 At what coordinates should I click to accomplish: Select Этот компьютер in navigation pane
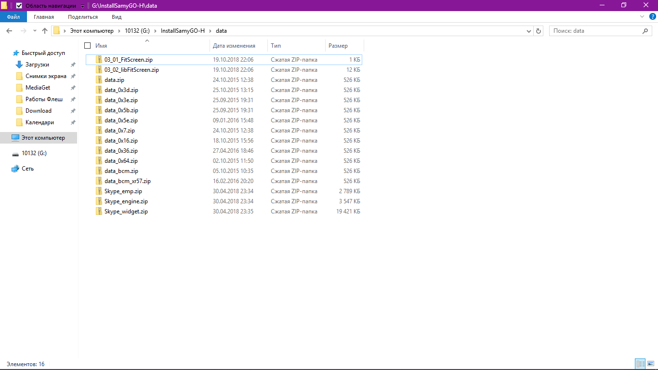[x=43, y=138]
